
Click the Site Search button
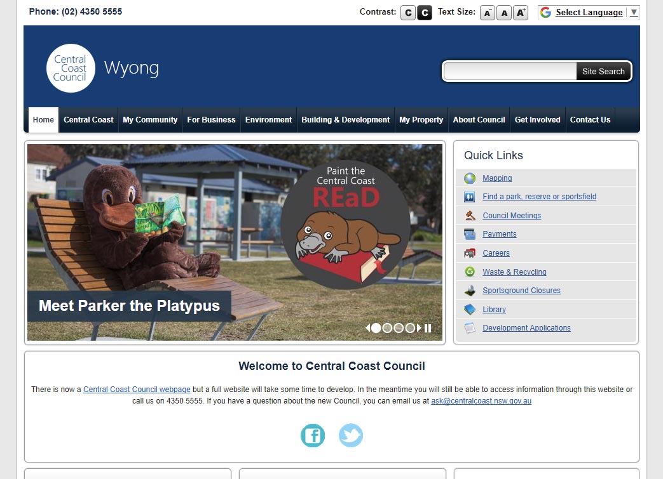(603, 71)
